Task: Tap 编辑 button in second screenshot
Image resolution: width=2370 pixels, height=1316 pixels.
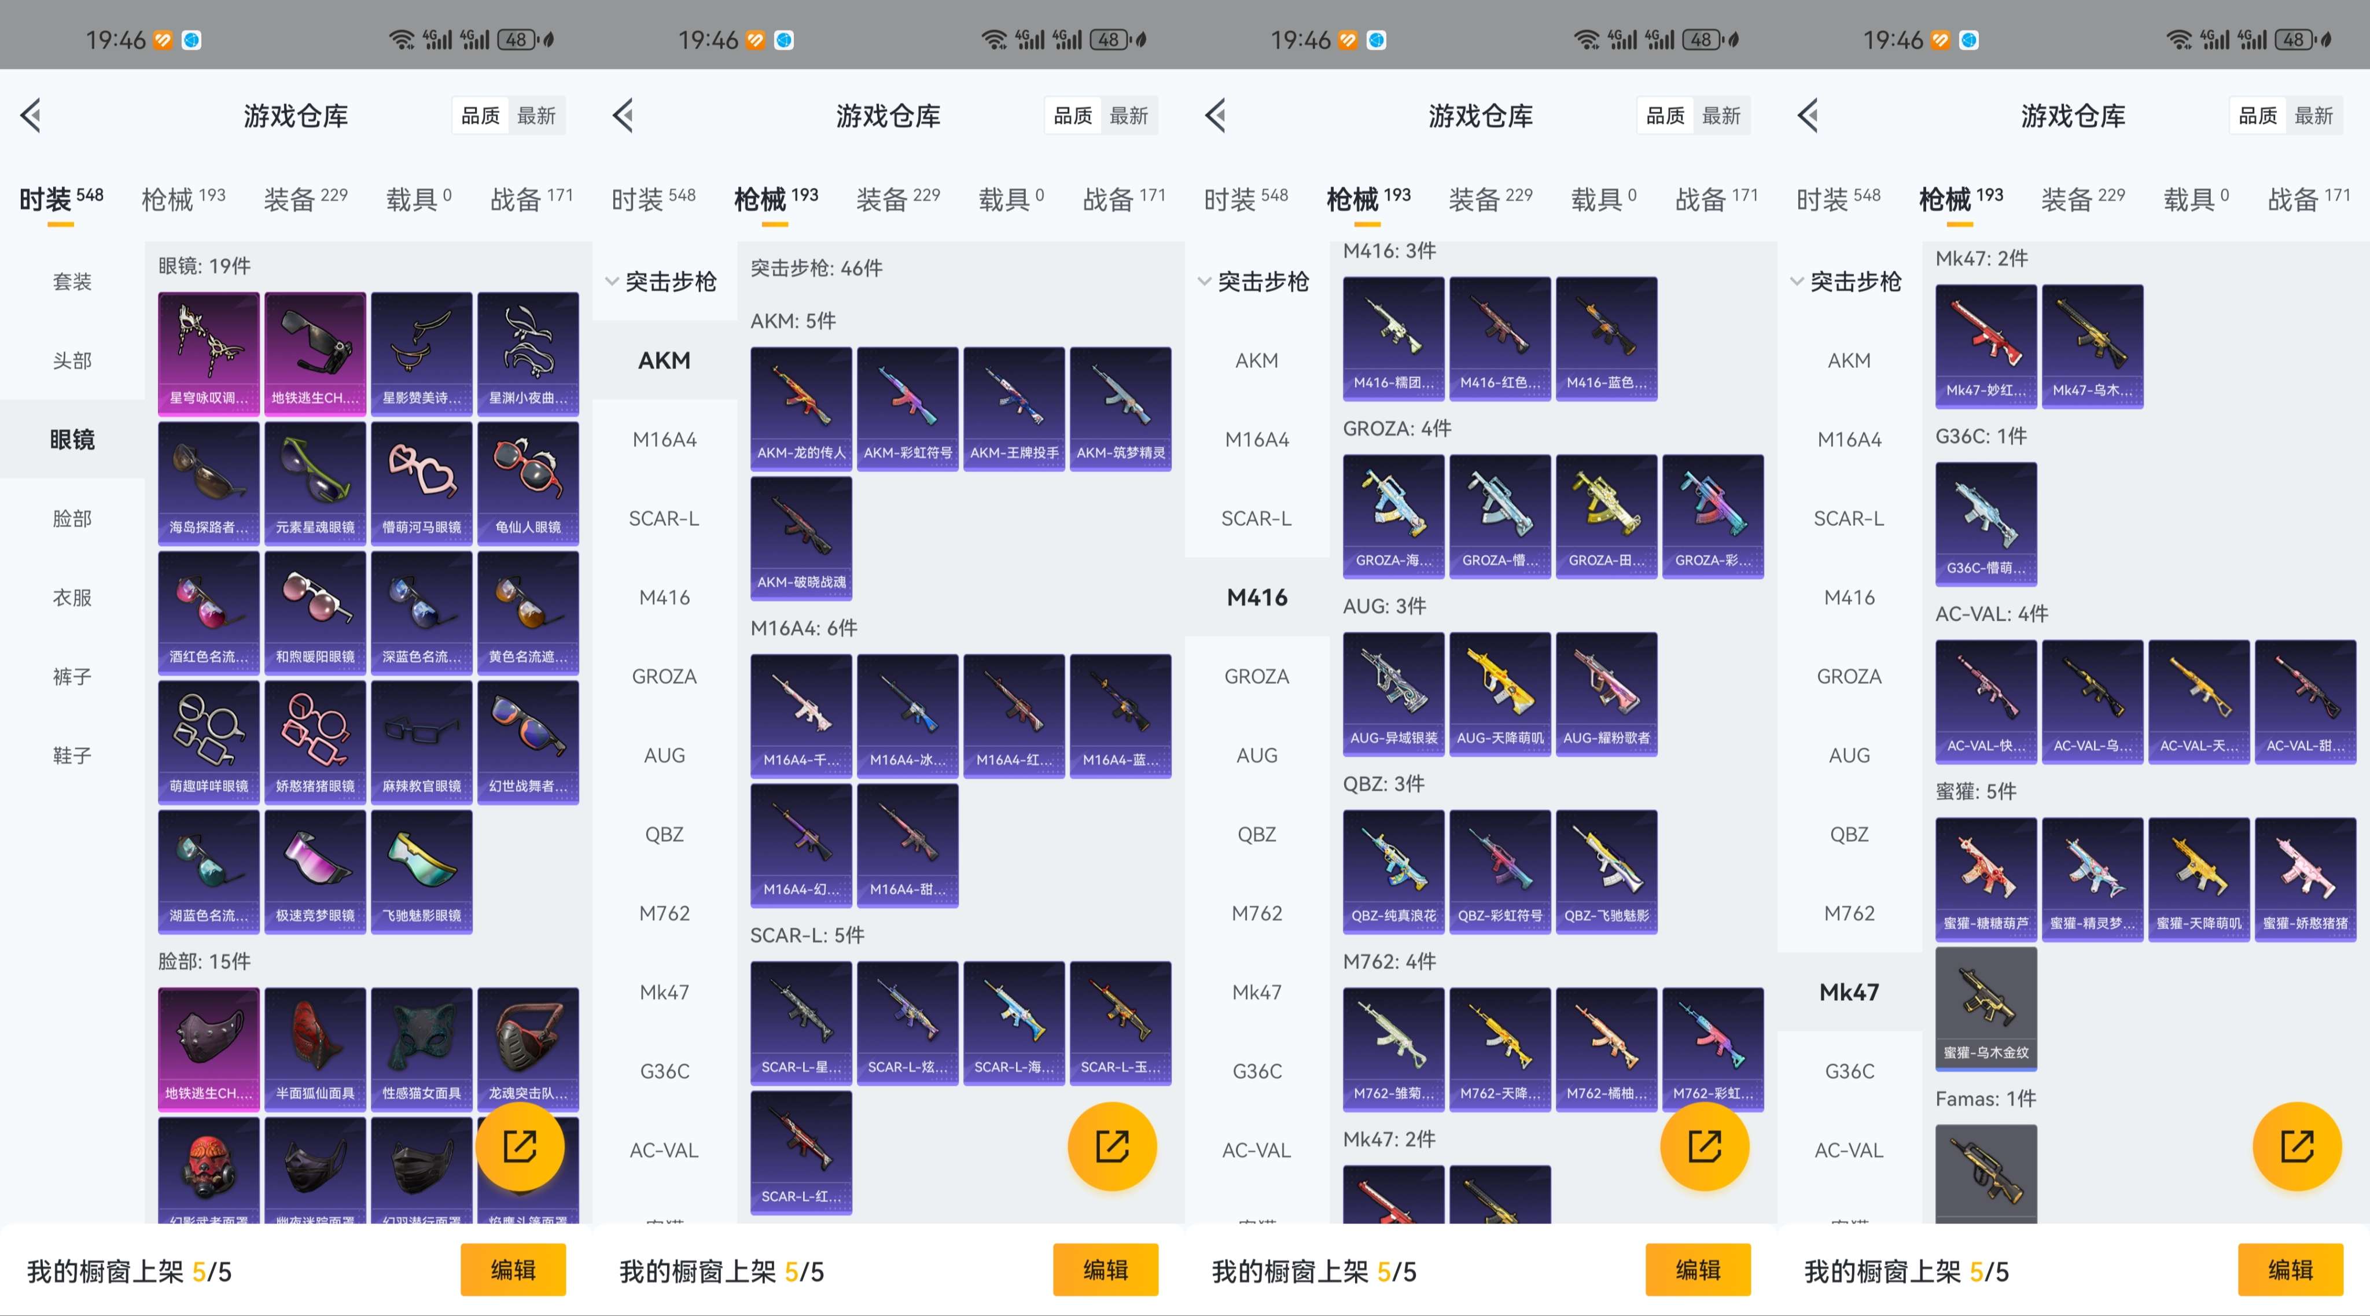Action: (1105, 1270)
